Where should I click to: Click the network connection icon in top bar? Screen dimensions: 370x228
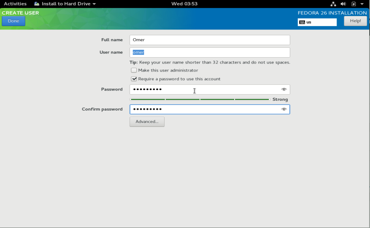[333, 4]
